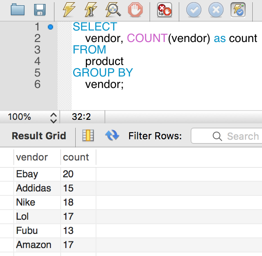This screenshot has width=262, height=256.
Task: Select the Amazon vendor cell
Action: click(37, 245)
